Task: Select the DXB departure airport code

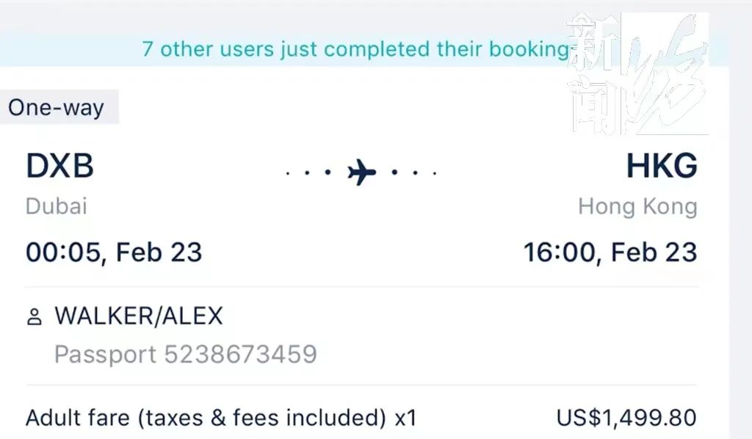Action: point(59,167)
